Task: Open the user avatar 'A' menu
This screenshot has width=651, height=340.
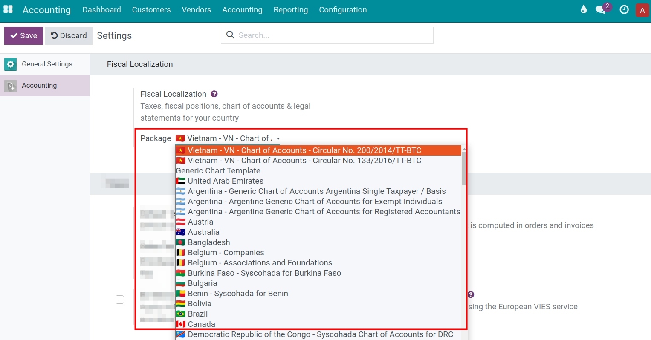Action: pos(642,10)
